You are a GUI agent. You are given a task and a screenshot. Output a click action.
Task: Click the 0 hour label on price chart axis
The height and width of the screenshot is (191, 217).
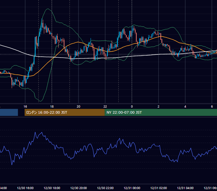132,107
